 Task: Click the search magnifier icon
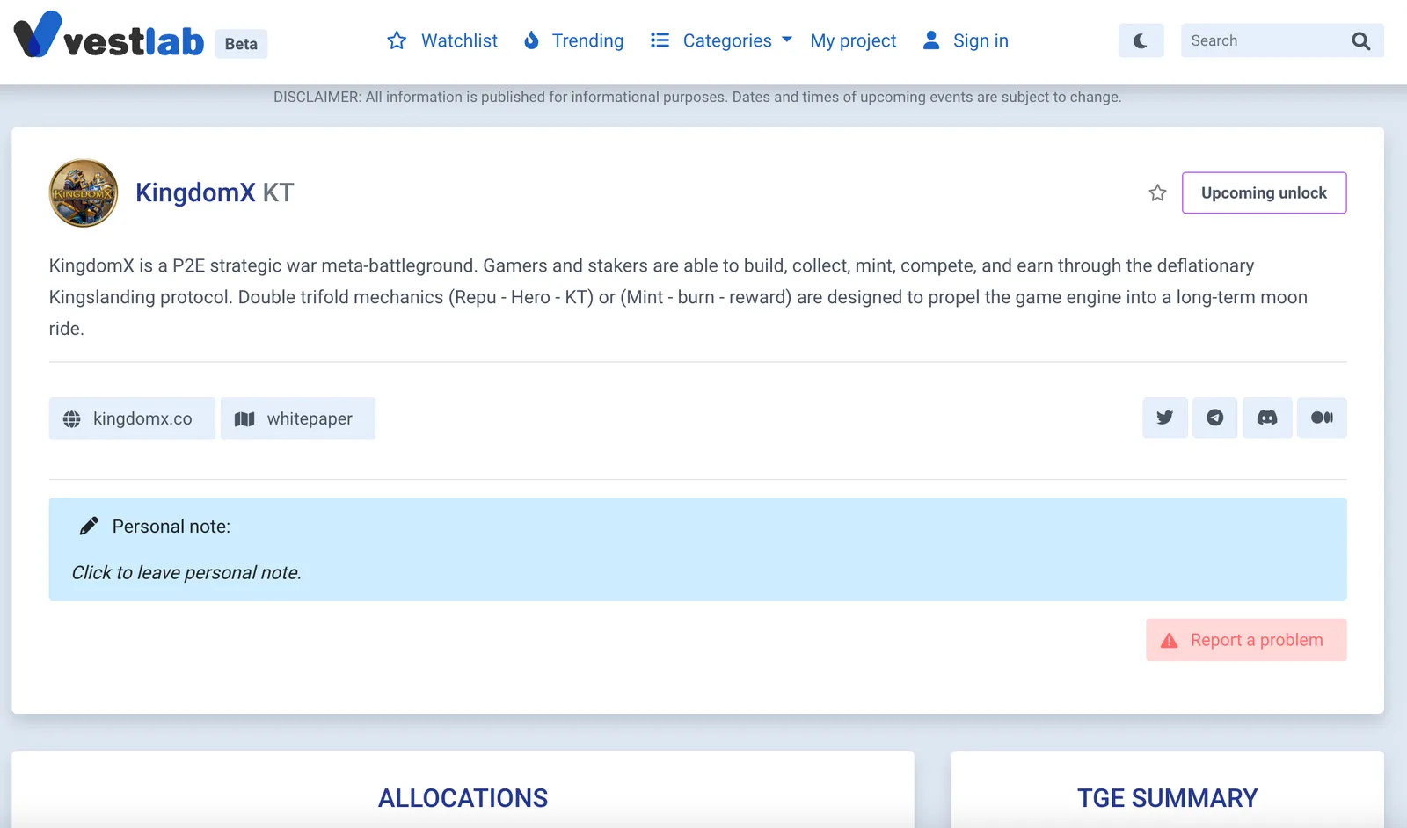coord(1360,40)
